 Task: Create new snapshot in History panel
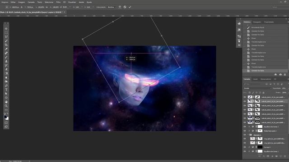[280, 75]
